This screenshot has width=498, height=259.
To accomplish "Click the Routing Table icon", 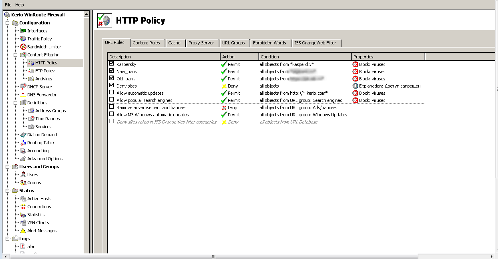I will click(23, 143).
